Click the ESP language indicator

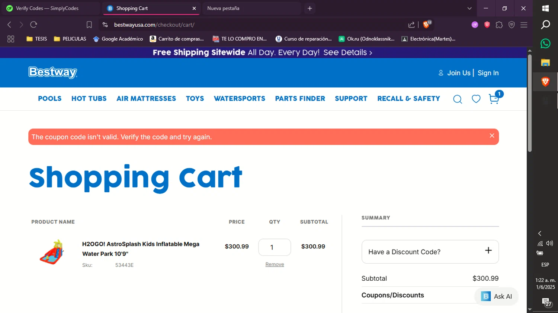545,265
